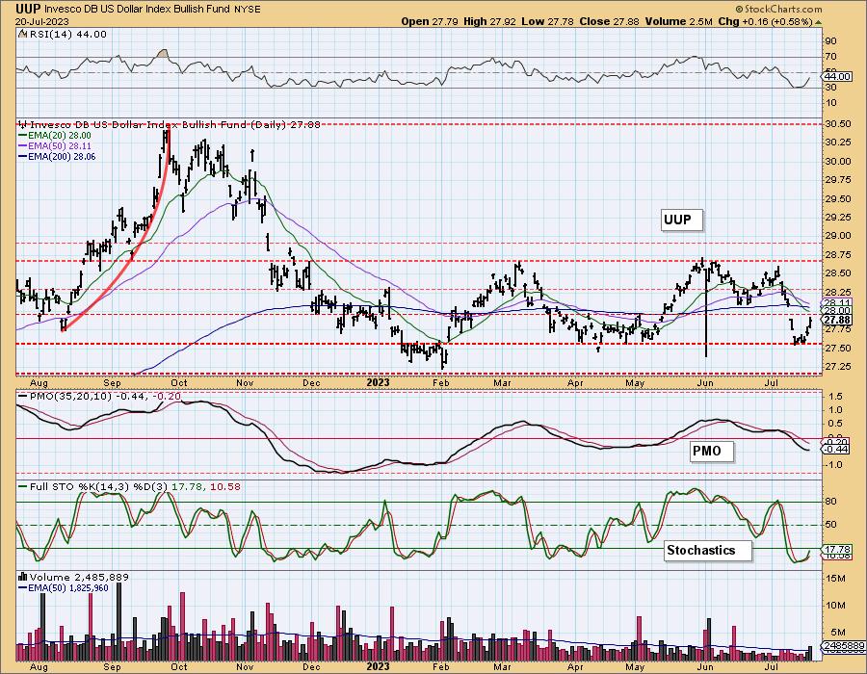This screenshot has width=867, height=674.
Task: Click the EMA(200) dark blue legend line
Action: 23,156
